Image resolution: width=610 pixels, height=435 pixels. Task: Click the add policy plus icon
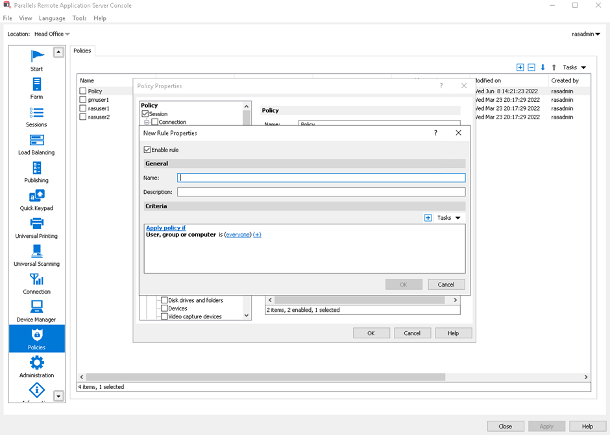(x=520, y=67)
